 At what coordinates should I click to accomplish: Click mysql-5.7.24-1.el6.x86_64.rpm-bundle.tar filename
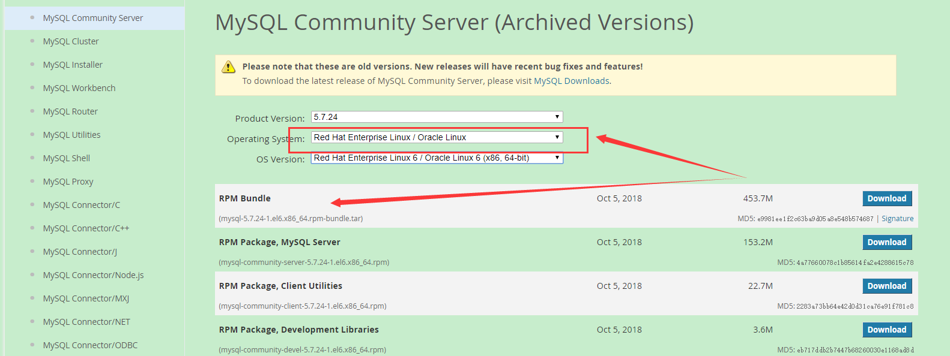pyautogui.click(x=291, y=219)
